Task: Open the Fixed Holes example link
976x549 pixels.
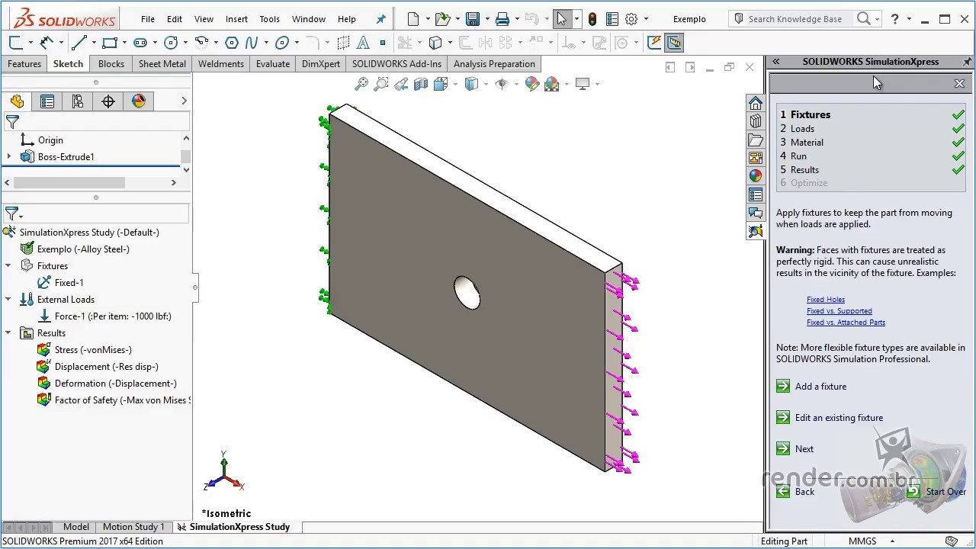Action: point(826,300)
